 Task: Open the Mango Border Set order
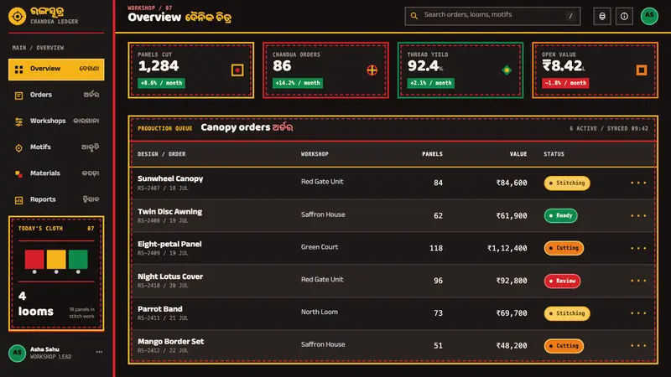tap(171, 342)
